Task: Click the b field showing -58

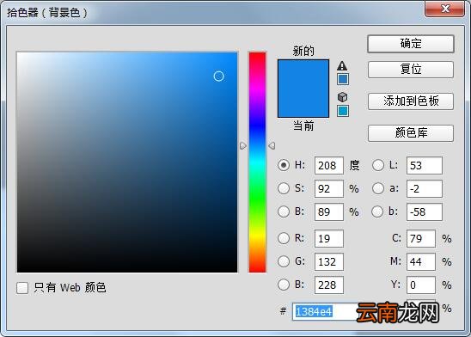Action: click(x=425, y=211)
